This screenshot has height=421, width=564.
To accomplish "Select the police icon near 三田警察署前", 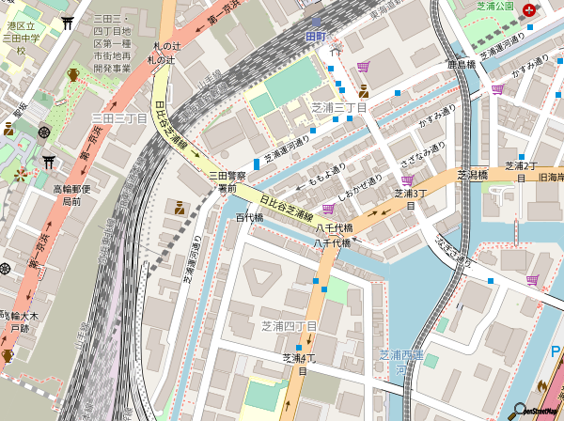I will click(179, 208).
